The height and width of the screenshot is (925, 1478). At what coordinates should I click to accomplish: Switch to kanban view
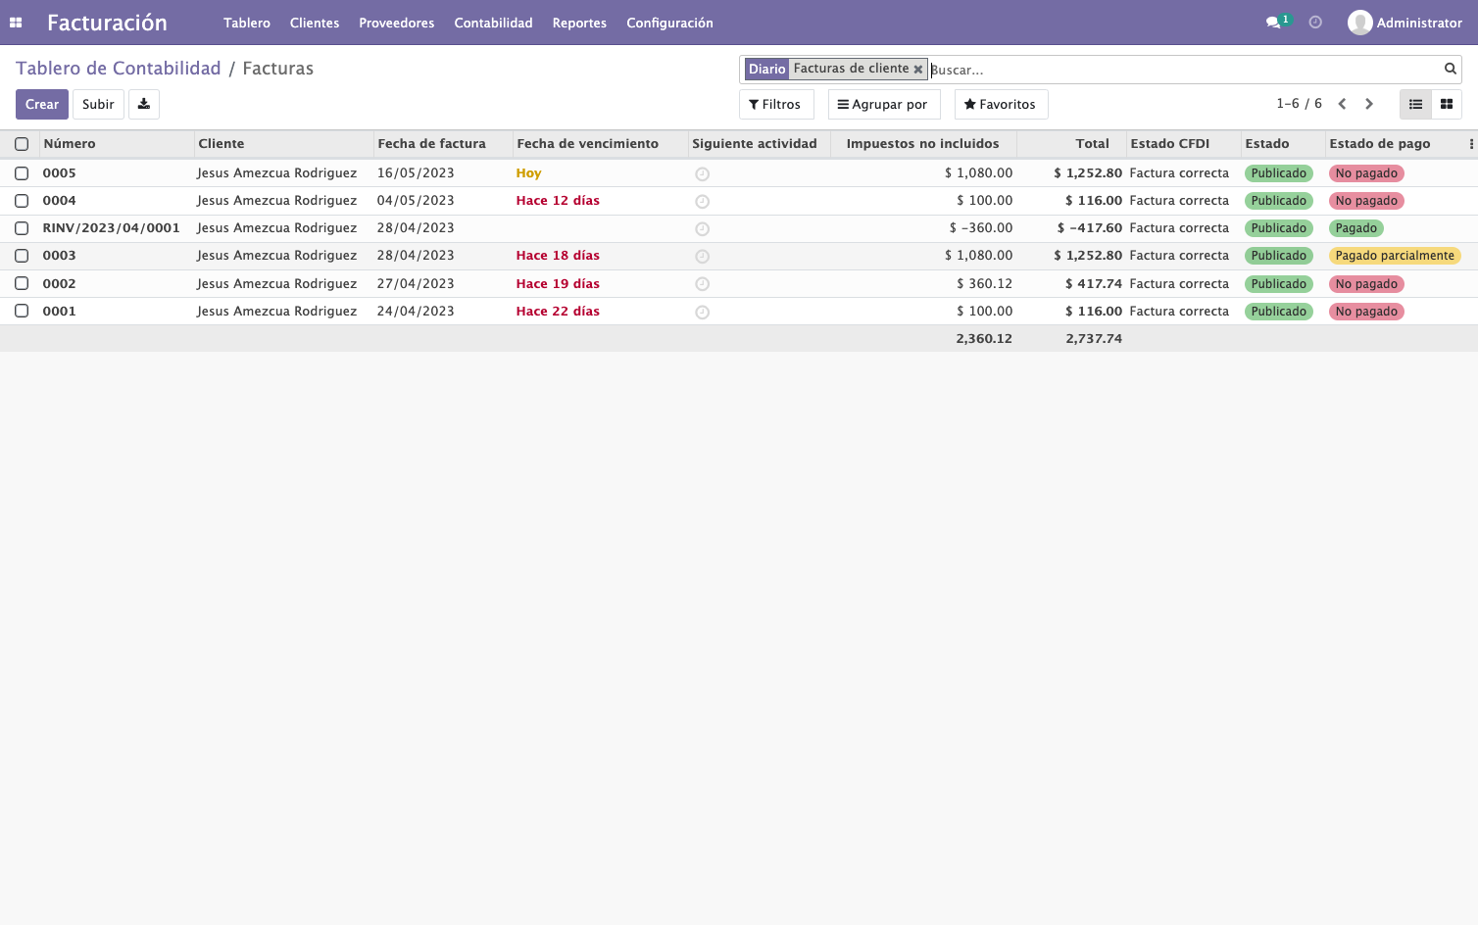(1447, 104)
